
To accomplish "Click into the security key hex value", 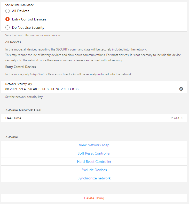I will [42, 89].
